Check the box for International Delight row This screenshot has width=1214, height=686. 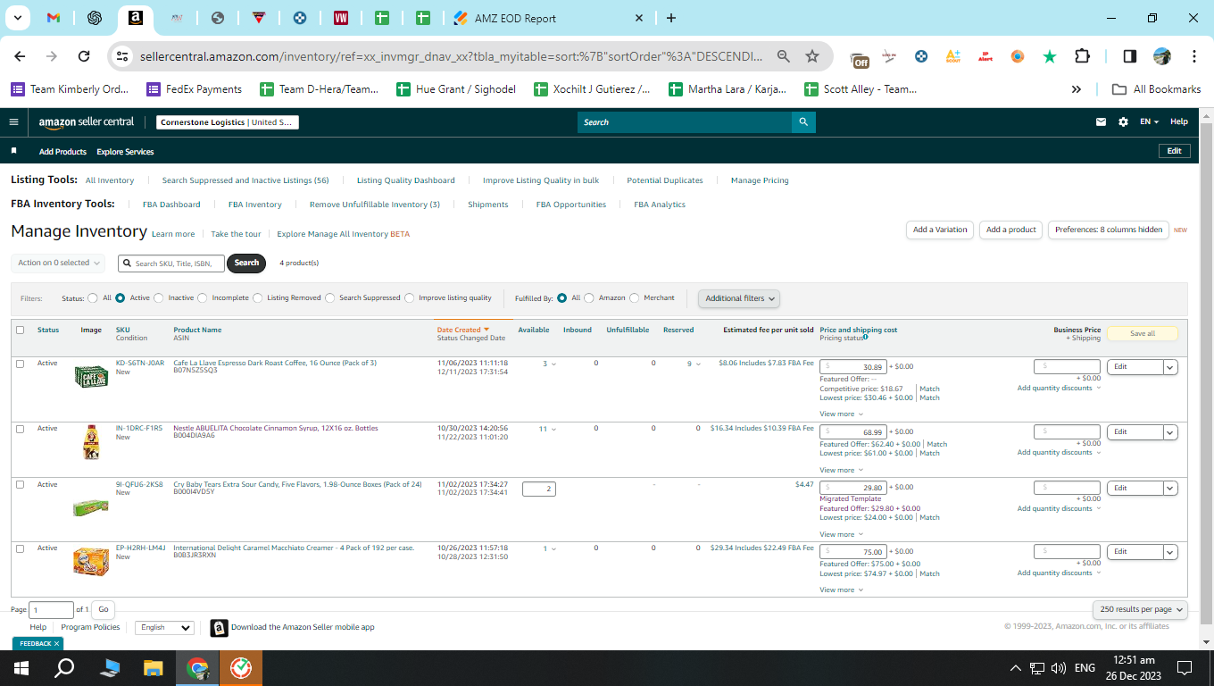21,548
